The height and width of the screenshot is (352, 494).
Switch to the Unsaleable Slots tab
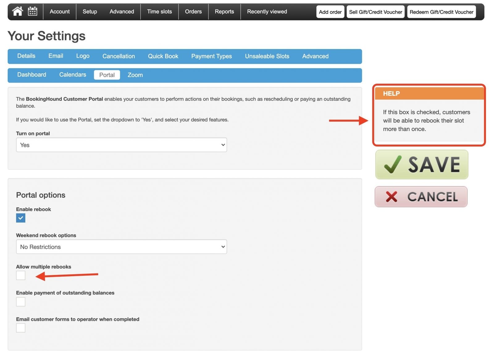[x=267, y=56]
